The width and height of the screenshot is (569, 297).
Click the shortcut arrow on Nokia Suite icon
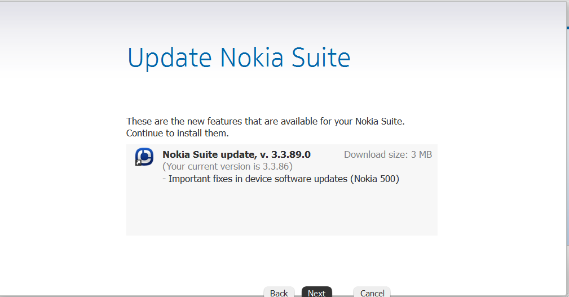pyautogui.click(x=138, y=163)
